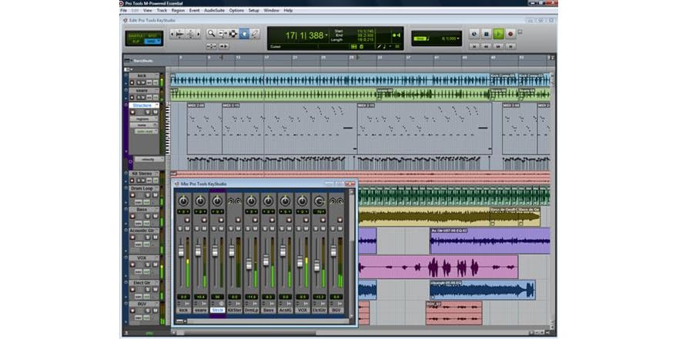Select the Pencil tool in toolbar
This screenshot has height=339, width=679.
(255, 34)
